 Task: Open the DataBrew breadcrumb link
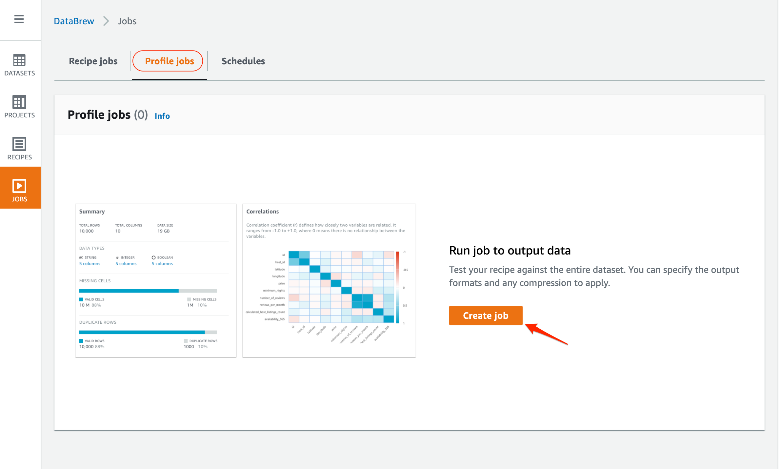point(73,21)
